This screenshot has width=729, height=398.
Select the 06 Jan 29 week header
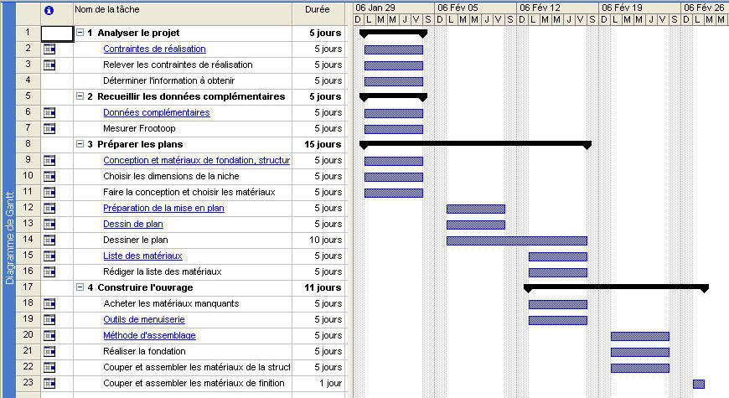[x=394, y=8]
